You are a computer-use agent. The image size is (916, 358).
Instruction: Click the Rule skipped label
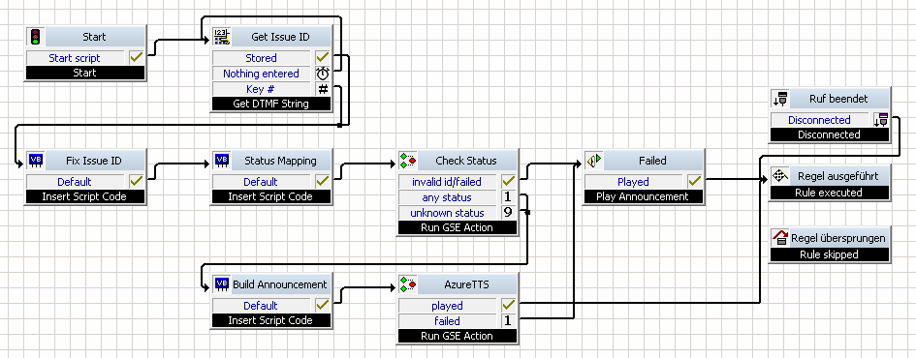click(829, 254)
